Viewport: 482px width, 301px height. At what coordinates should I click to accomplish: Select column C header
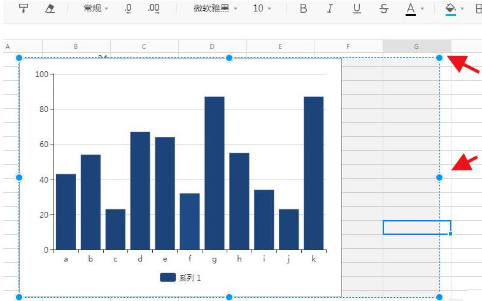click(144, 46)
